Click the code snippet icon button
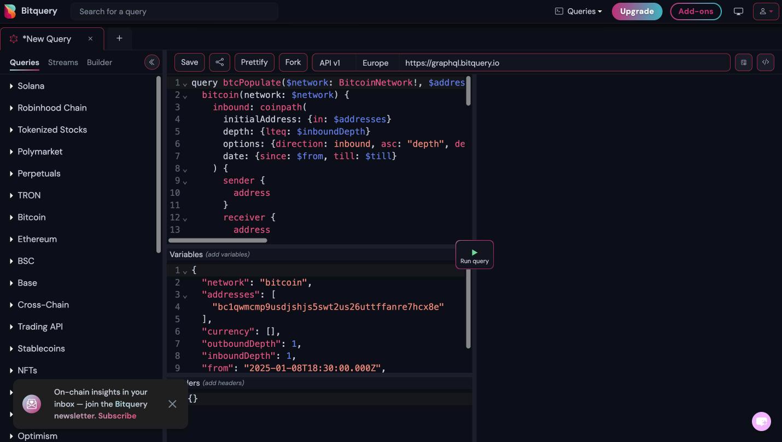 tap(766, 62)
